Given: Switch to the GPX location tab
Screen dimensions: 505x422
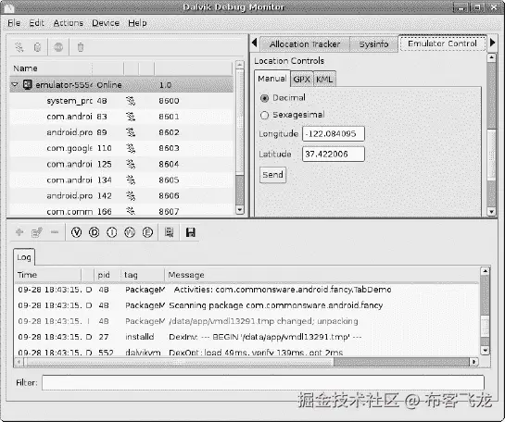Looking at the screenshot, I should pos(301,80).
